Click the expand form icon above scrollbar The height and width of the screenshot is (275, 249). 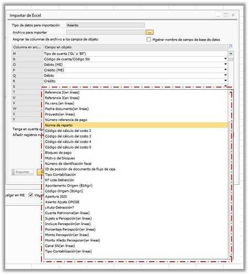pos(230,46)
